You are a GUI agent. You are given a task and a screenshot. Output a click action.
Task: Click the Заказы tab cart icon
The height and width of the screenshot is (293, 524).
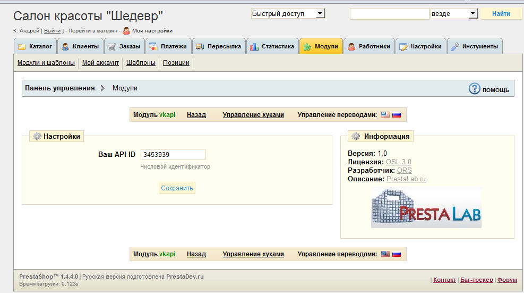tap(112, 47)
